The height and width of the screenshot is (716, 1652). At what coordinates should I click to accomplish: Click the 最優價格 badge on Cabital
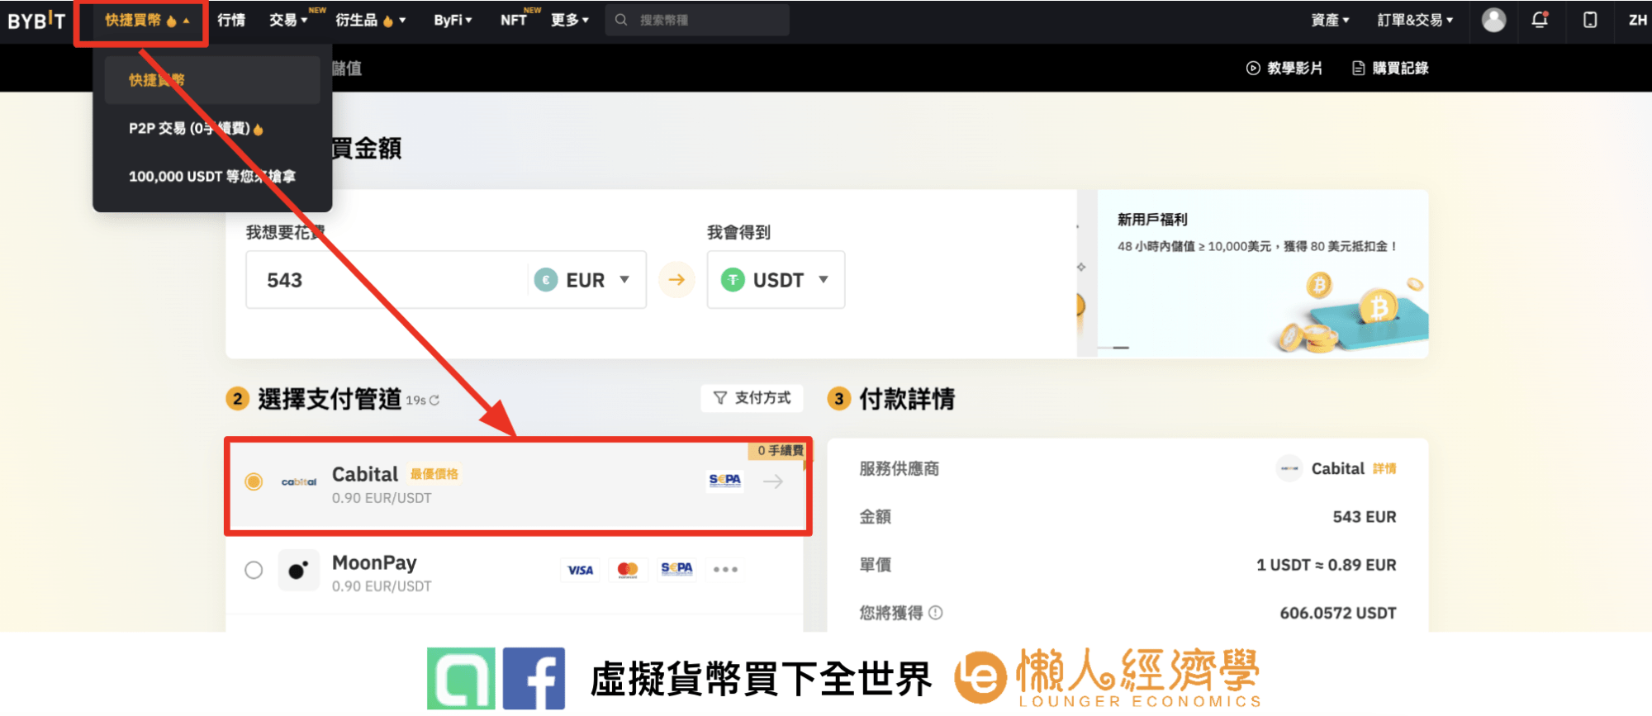click(x=434, y=474)
